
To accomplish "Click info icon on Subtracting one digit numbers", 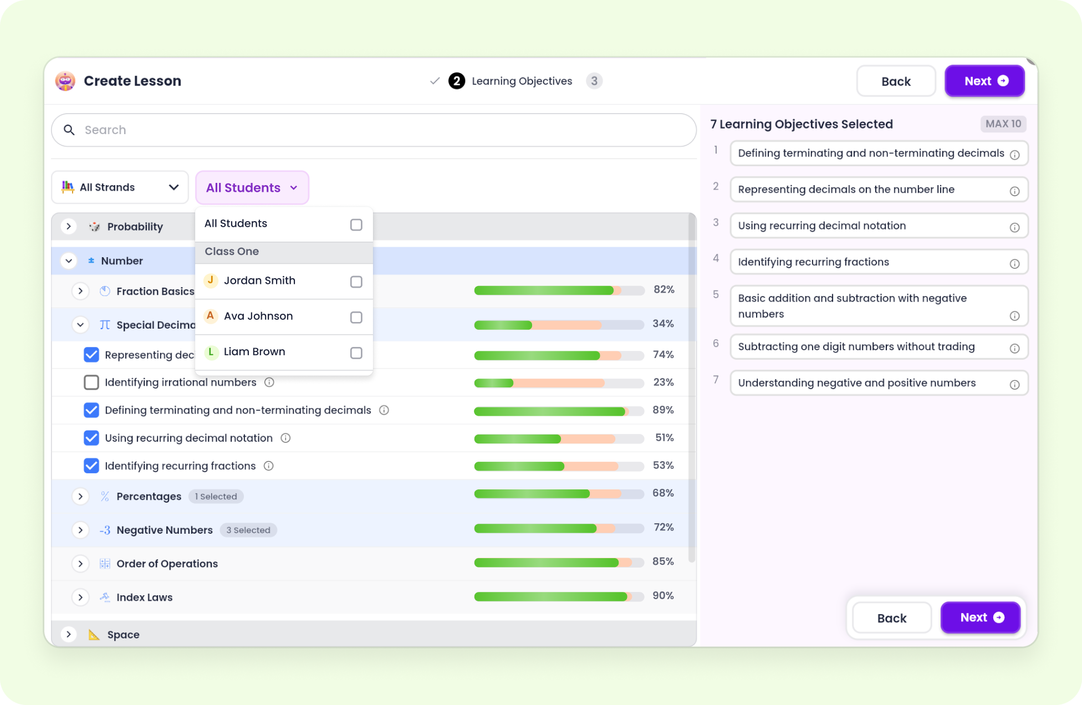I will [1014, 349].
